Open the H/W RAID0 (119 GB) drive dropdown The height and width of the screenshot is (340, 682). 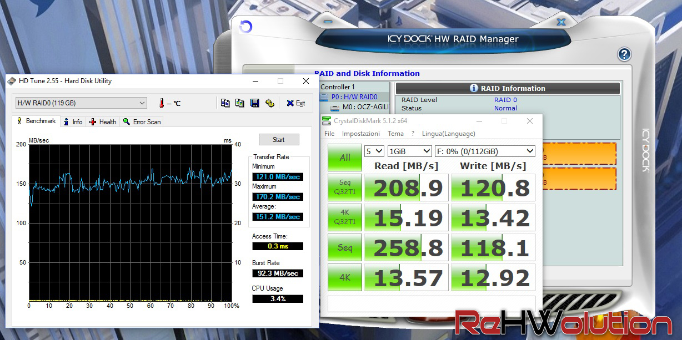coord(80,103)
